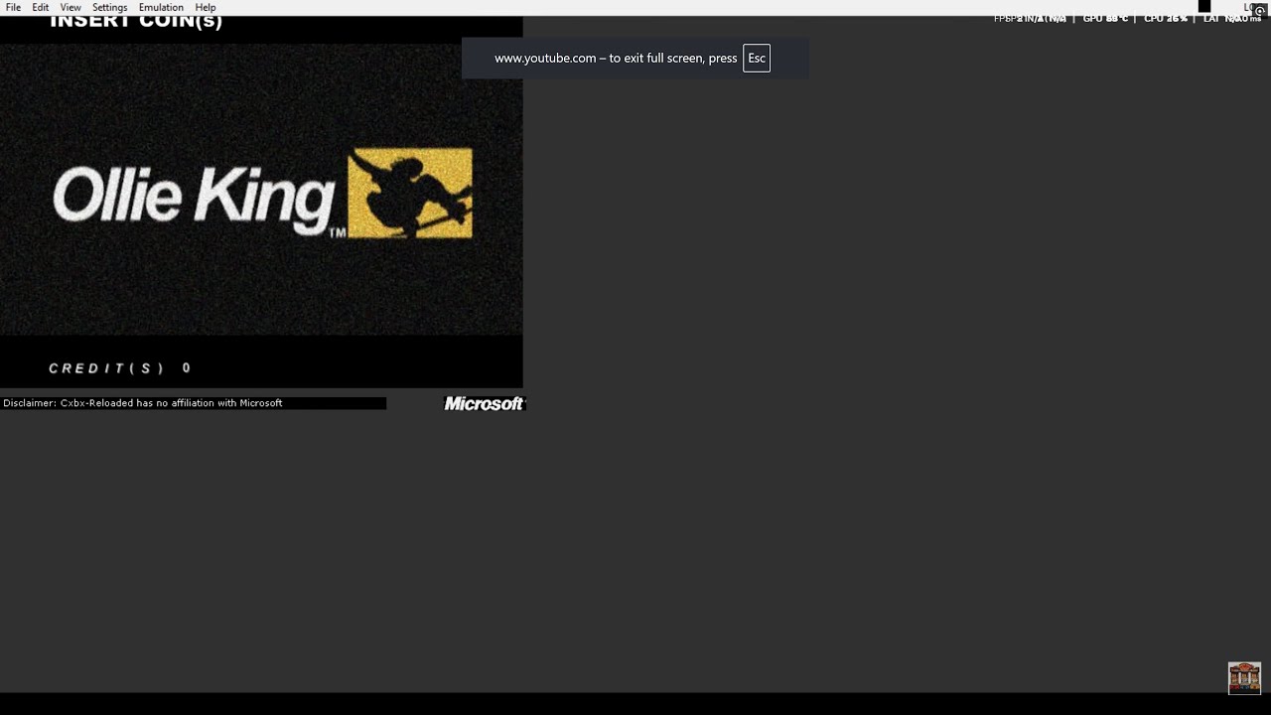Open the Help menu

[x=206, y=7]
